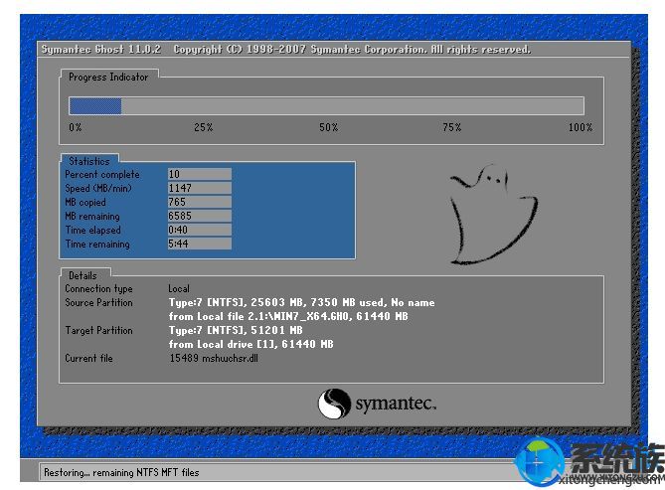Image resolution: width=665 pixels, height=490 pixels.
Task: Click the current file "15489 mshwchsr.dll"
Action: [214, 358]
